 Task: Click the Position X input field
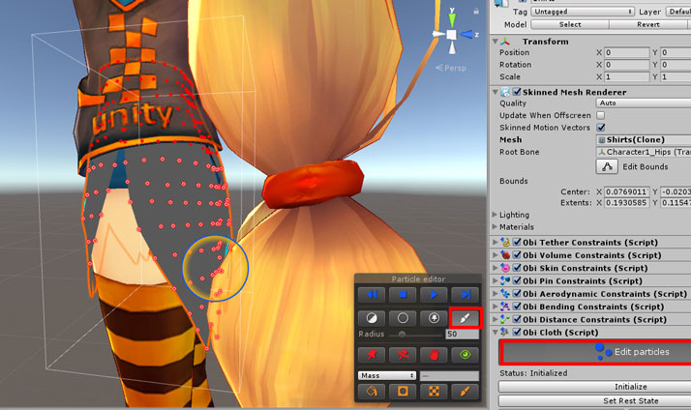point(627,52)
